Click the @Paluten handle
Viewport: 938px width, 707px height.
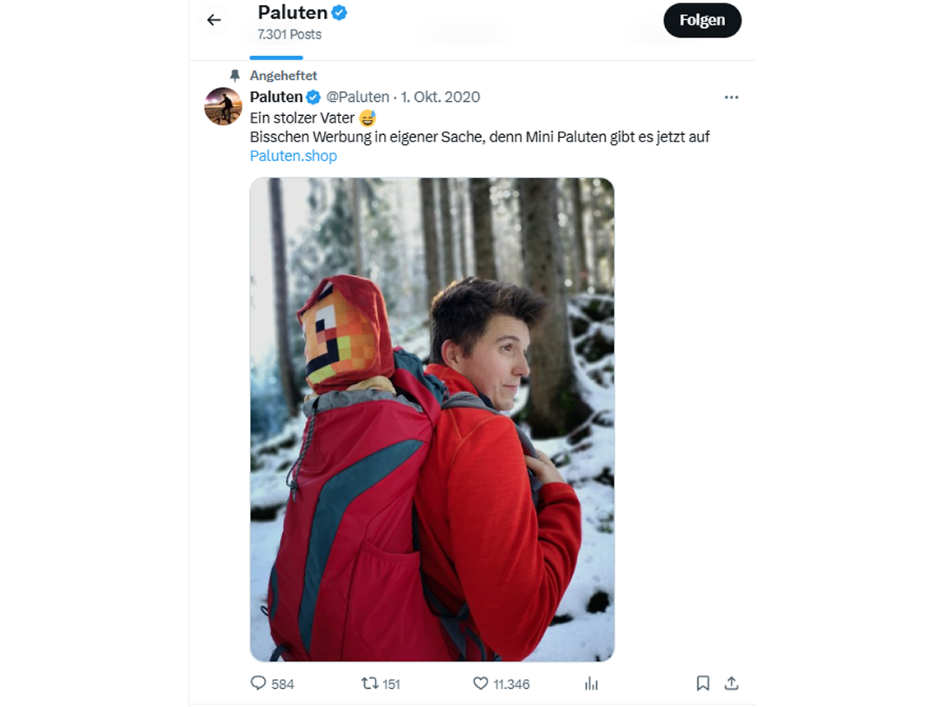[358, 97]
